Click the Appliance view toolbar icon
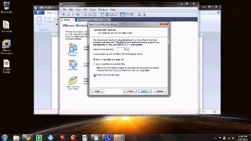The width and height of the screenshot is (251, 141). pos(132,14)
